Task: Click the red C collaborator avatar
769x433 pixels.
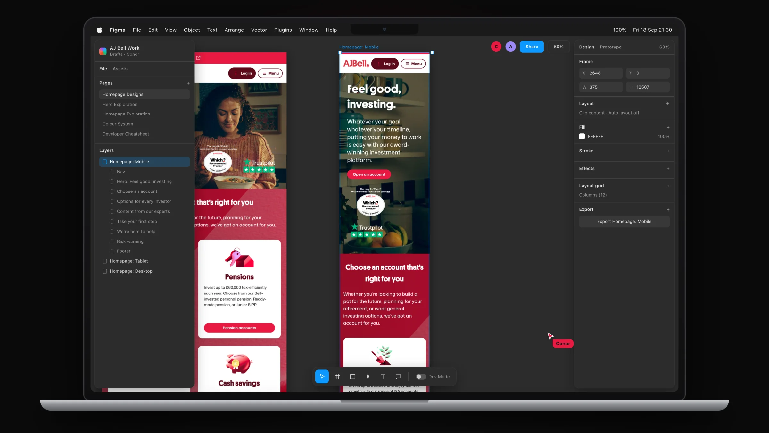Action: point(496,47)
